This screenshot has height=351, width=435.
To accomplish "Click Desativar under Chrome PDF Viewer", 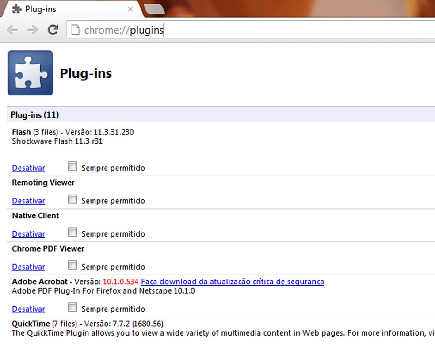I will point(28,267).
